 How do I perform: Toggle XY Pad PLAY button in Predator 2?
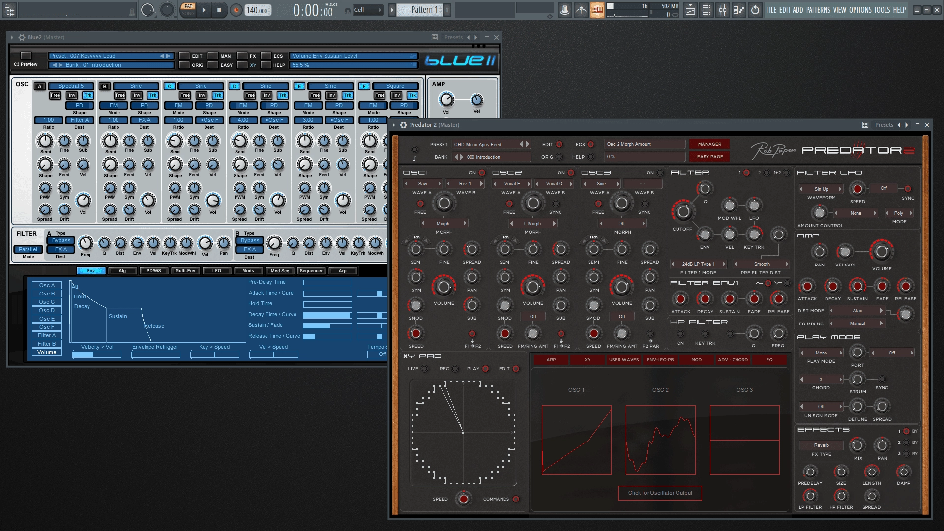(486, 369)
